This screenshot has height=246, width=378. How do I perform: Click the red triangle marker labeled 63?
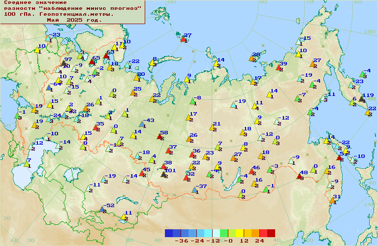pos(105,56)
